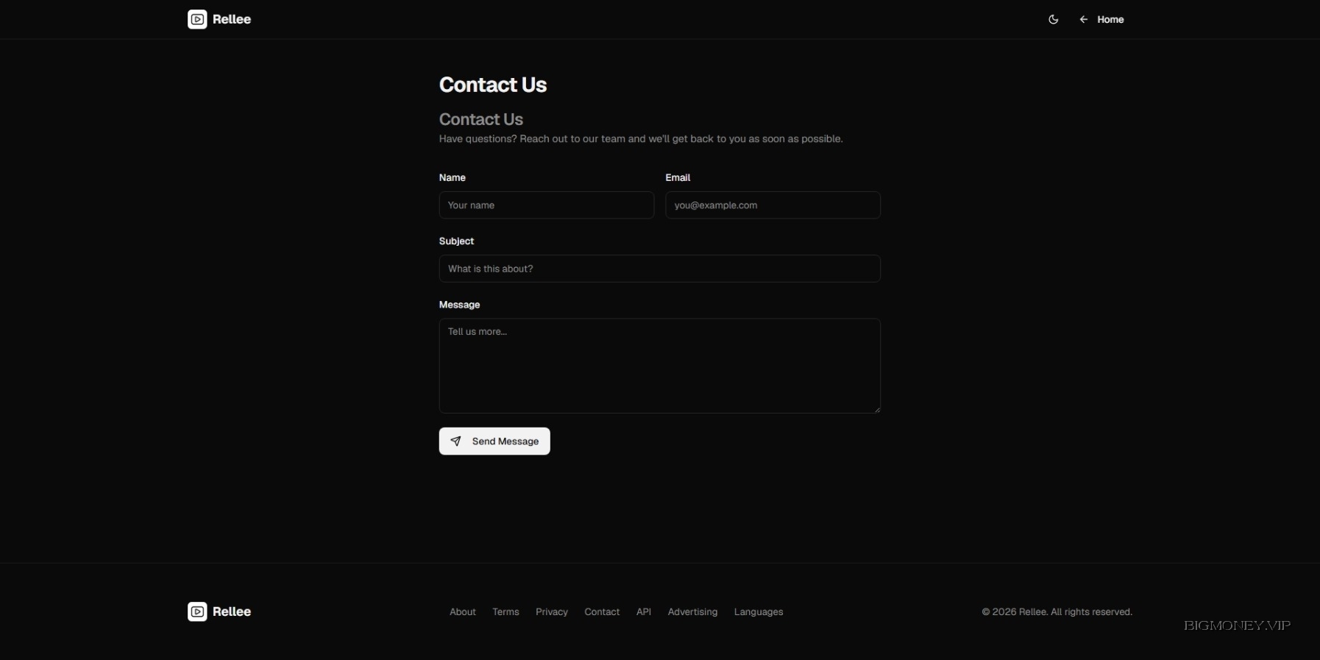
Task: Click the paper plane send icon
Action: point(455,441)
